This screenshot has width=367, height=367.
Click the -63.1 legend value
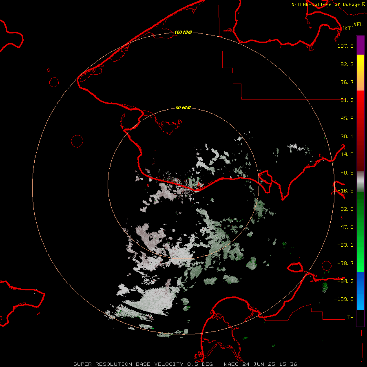(x=345, y=245)
